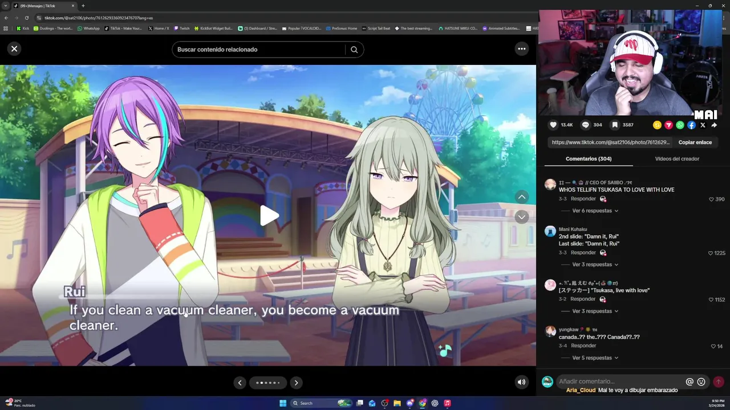Click the taskbar Search box
This screenshot has width=730, height=410.
[321, 403]
